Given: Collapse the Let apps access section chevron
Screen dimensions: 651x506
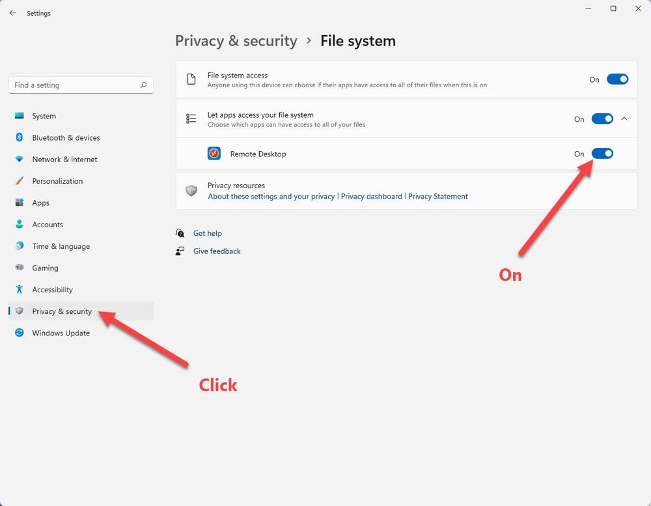Looking at the screenshot, I should [624, 119].
